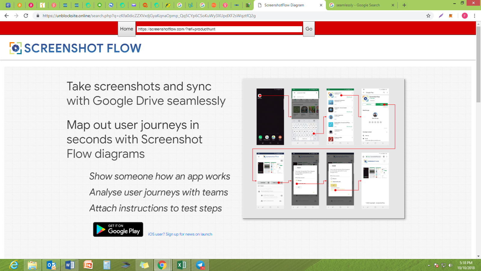
Task: Show hidden system tray icons
Action: pyautogui.click(x=429, y=265)
